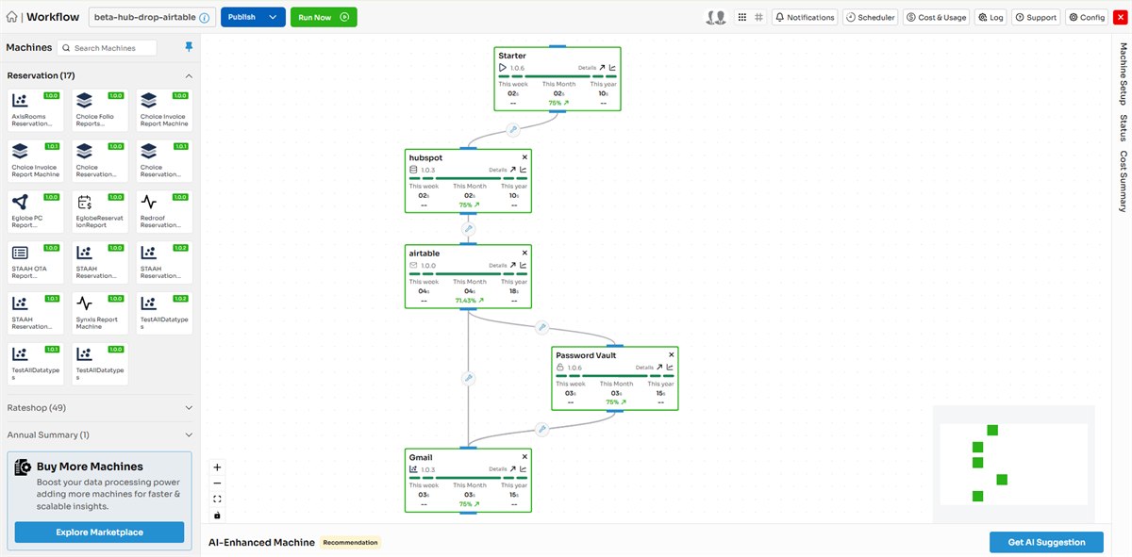Open the Machine Setup side tab
This screenshot has width=1132, height=557.
(1123, 74)
